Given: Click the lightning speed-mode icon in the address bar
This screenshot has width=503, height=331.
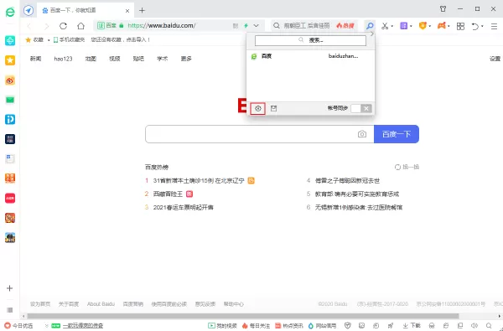Looking at the screenshot, I should pos(246,26).
